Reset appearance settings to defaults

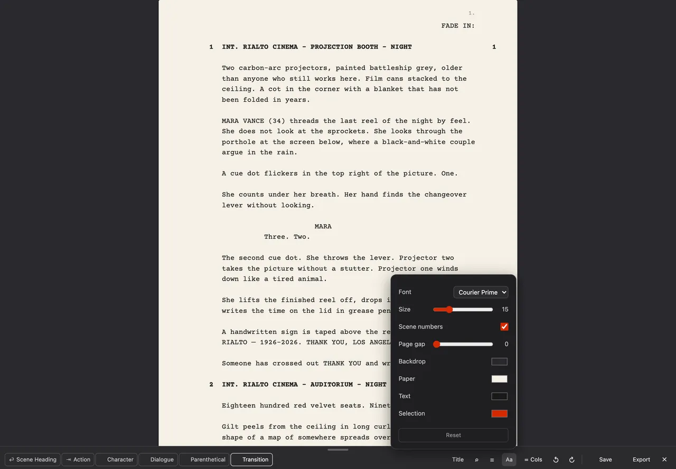coord(454,435)
